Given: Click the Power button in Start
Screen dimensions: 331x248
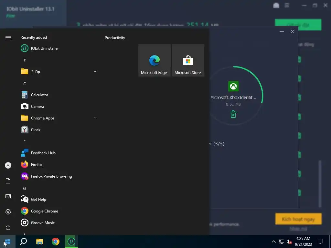Looking at the screenshot, I should click(x=8, y=227).
